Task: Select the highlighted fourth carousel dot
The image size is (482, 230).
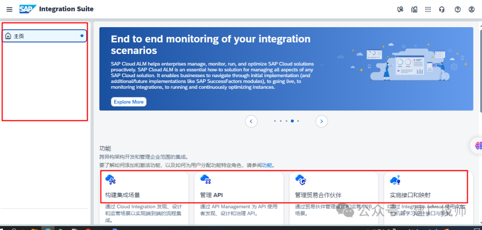Action: coord(292,121)
